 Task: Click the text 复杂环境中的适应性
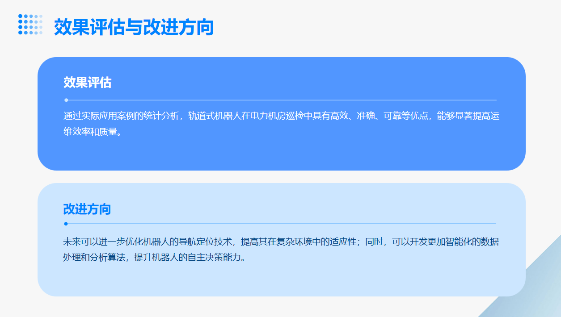pyautogui.click(x=317, y=242)
